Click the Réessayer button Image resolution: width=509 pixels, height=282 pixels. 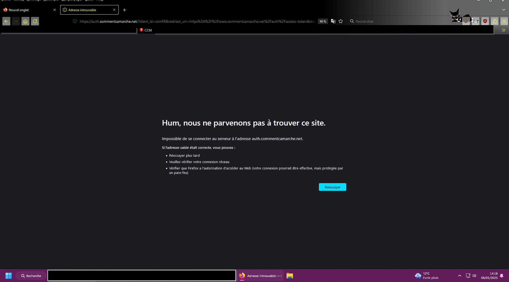point(332,187)
